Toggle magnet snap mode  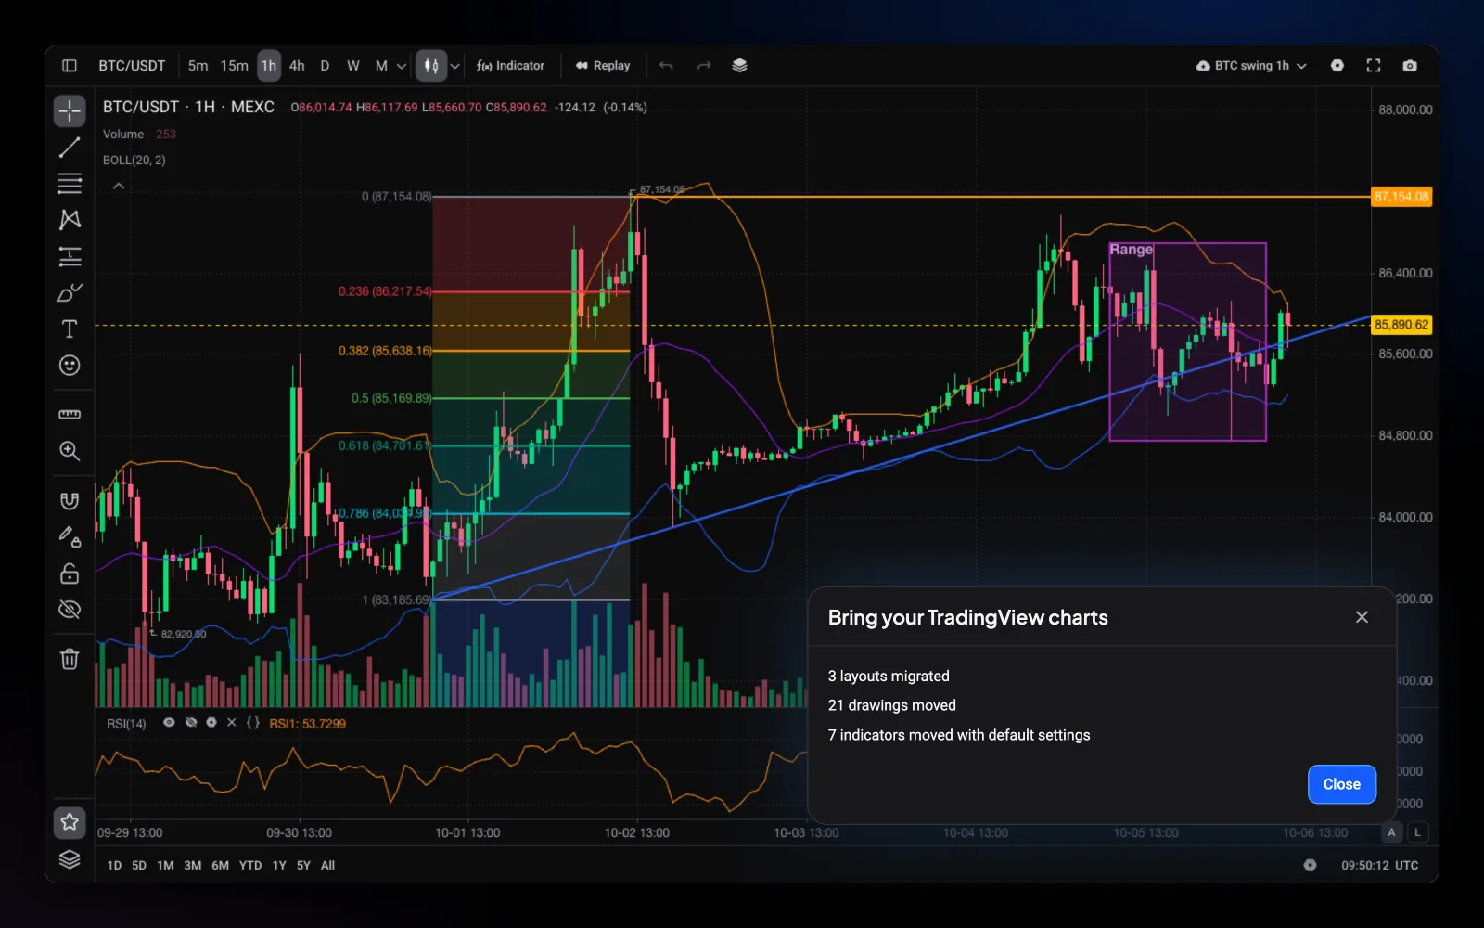point(70,501)
